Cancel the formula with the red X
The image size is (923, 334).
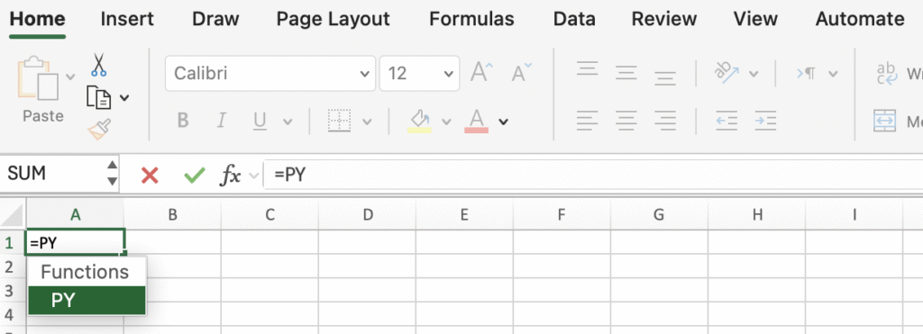pyautogui.click(x=151, y=175)
